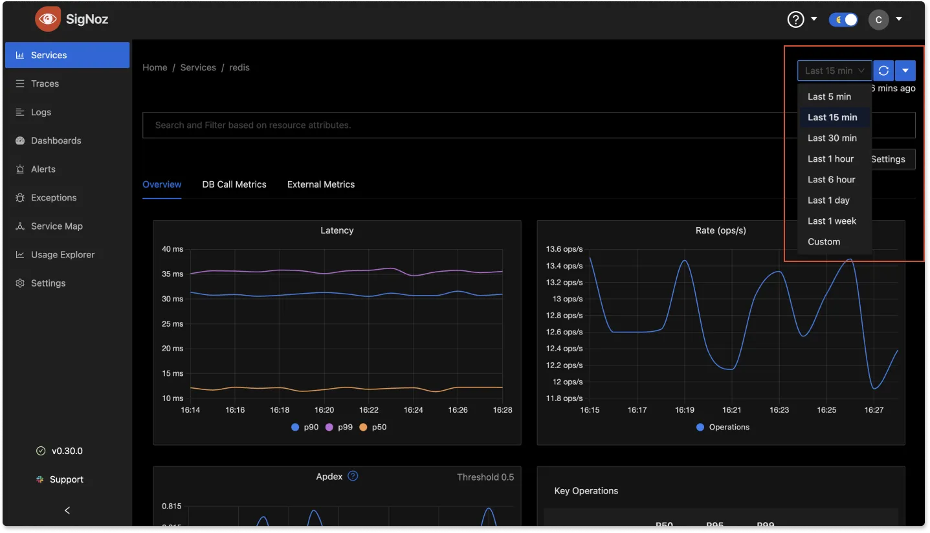Select Last 30 min option
The image size is (930, 533).
pyautogui.click(x=834, y=138)
